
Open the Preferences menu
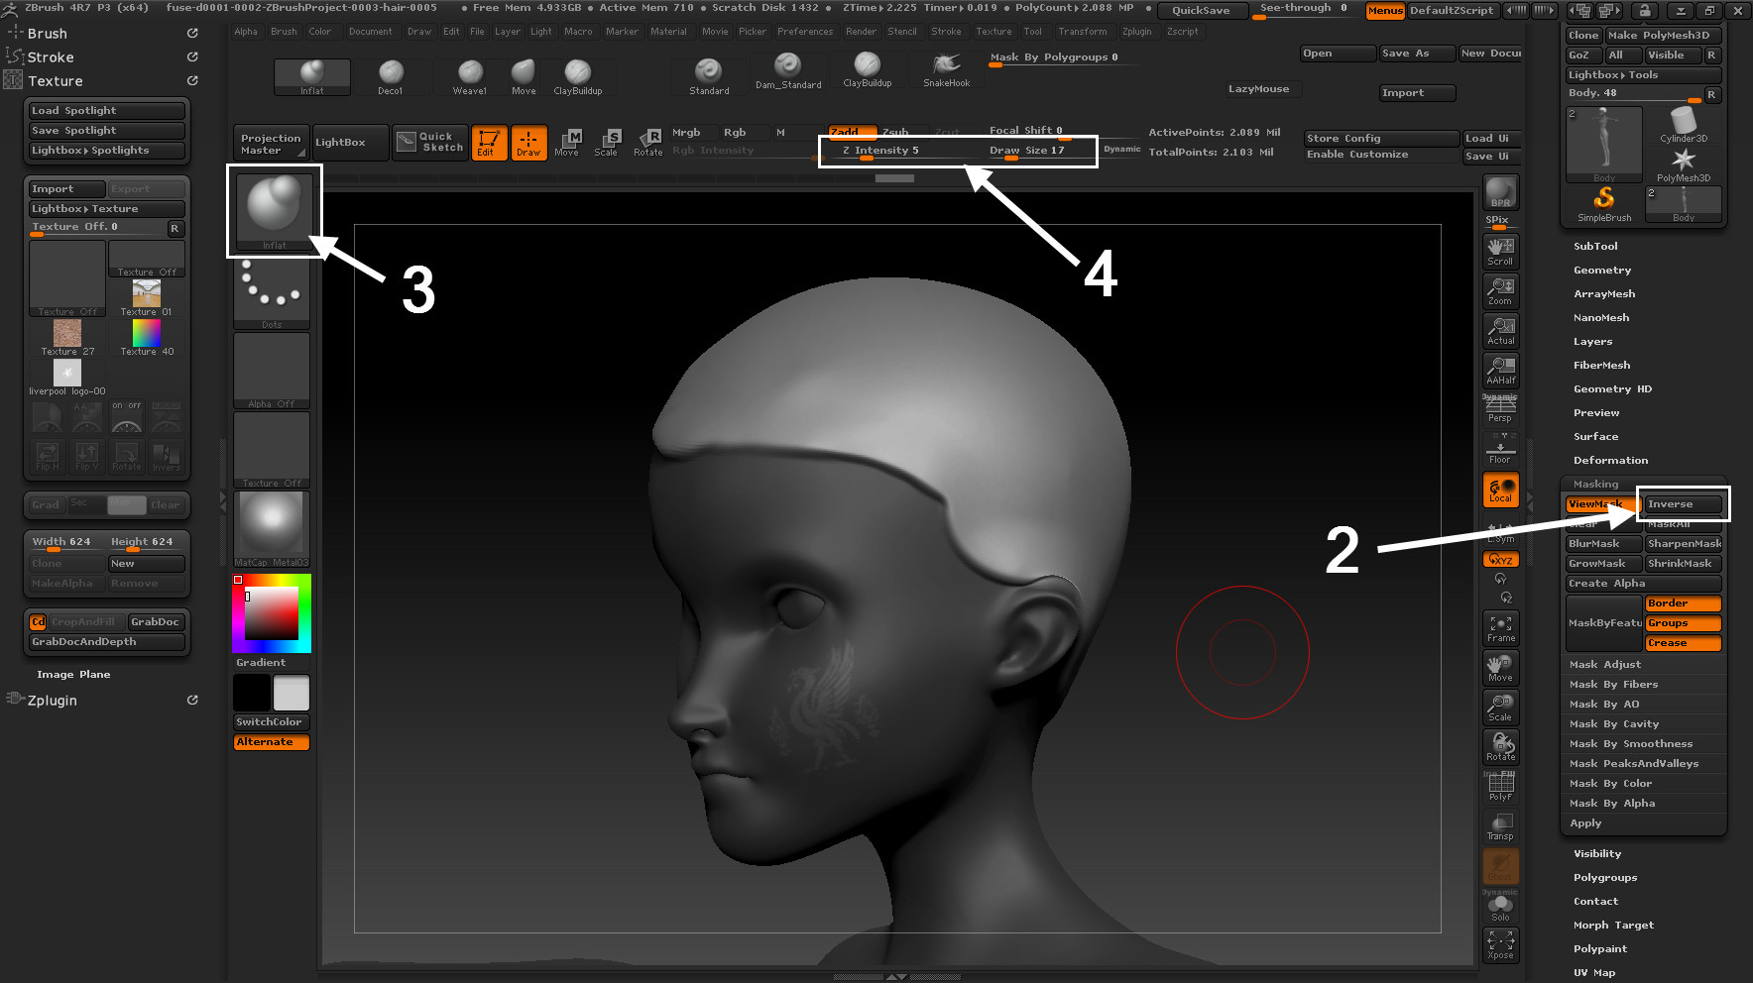[804, 32]
